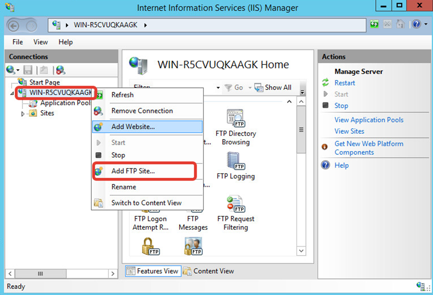Collapse the feature group chevron
Screen dimensions: 433x295
289,102
